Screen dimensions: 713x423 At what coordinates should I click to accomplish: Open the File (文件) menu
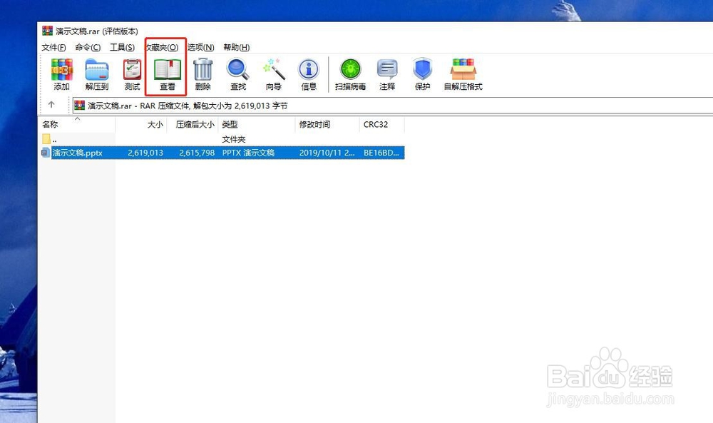[x=53, y=47]
